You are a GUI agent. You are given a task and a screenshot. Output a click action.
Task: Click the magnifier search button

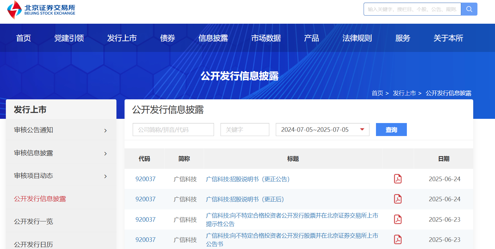(x=469, y=9)
